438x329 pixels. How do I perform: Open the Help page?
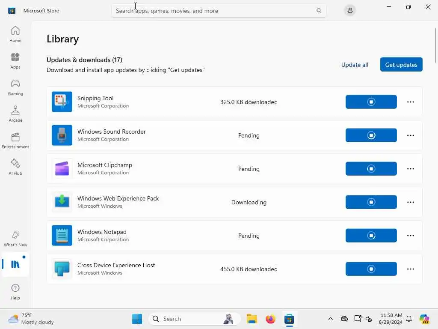(x=15, y=292)
